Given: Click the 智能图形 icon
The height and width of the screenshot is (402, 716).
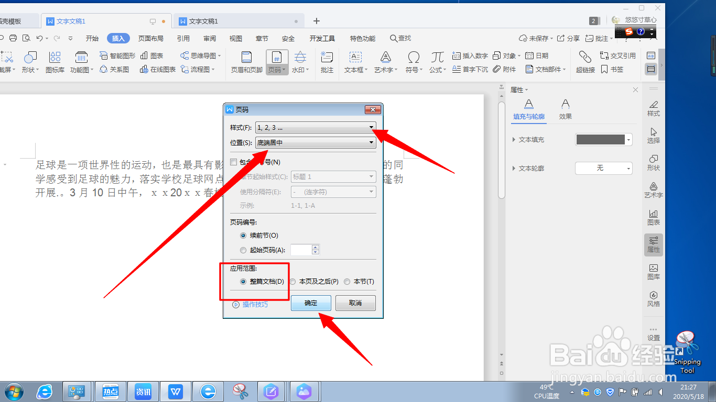Looking at the screenshot, I should coord(116,55).
